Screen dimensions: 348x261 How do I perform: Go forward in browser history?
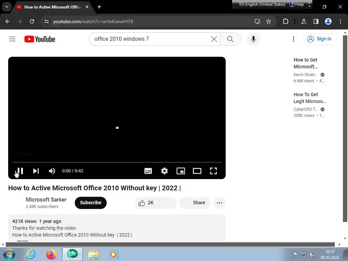20,21
